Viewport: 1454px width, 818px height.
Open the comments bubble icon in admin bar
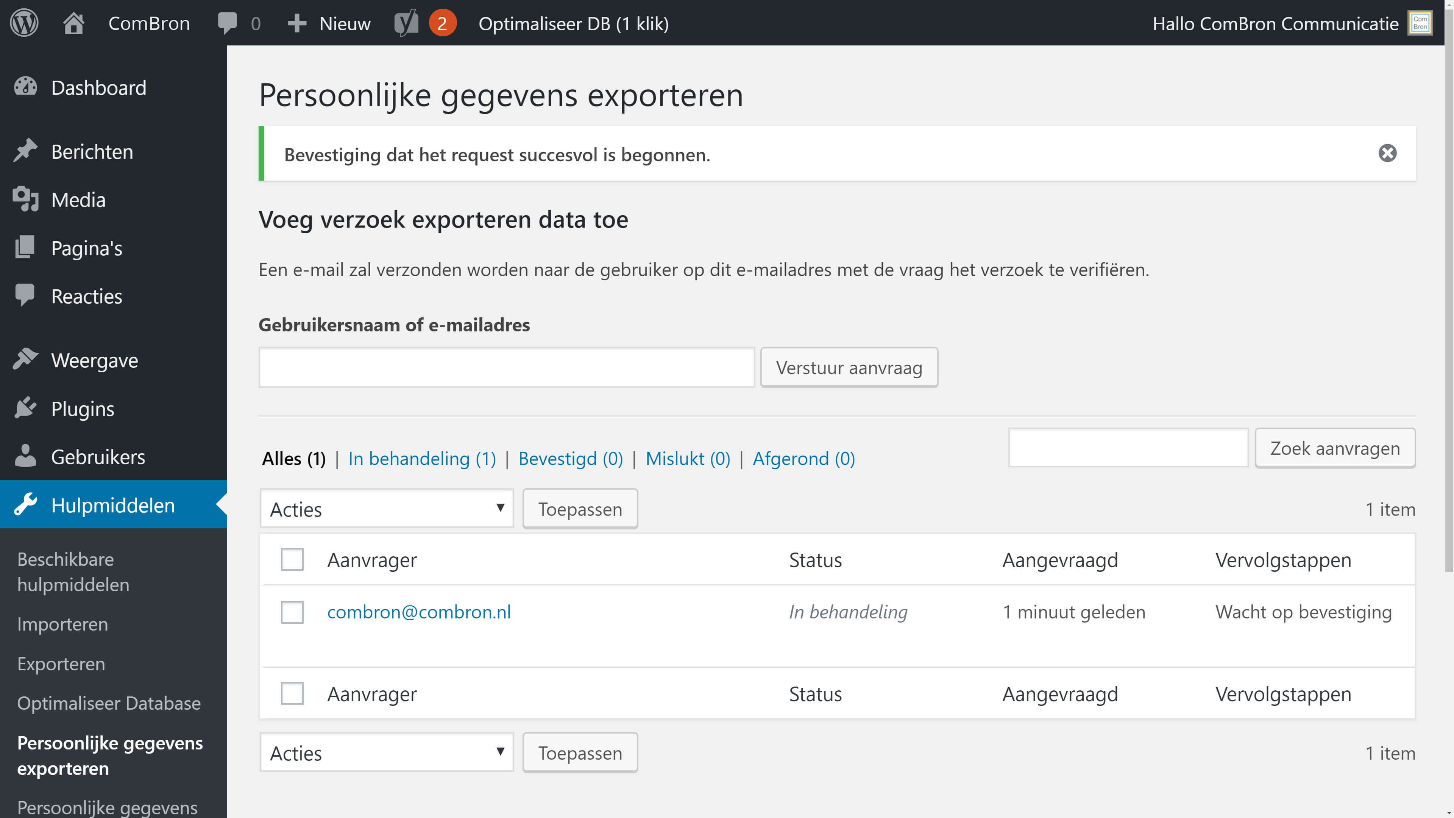(x=228, y=23)
